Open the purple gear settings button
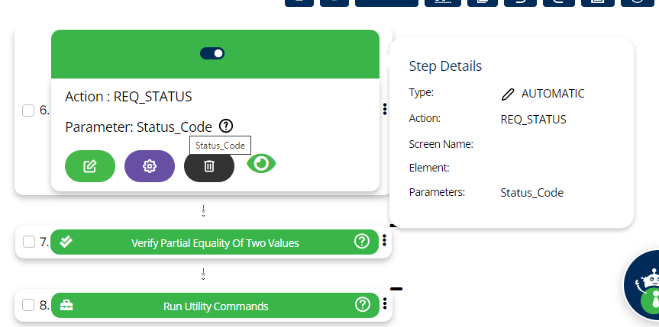 [150, 166]
